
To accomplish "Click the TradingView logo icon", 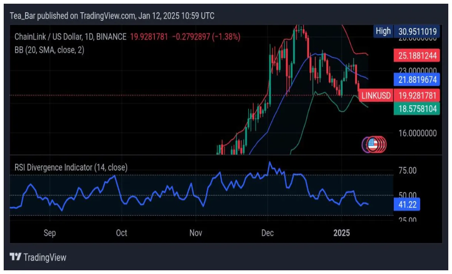I will (15, 257).
